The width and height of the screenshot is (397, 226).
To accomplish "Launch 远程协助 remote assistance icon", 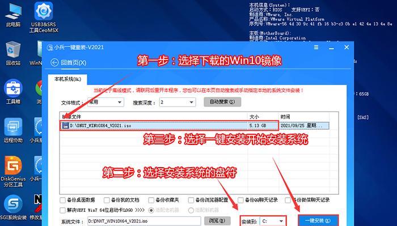I will point(13,130).
